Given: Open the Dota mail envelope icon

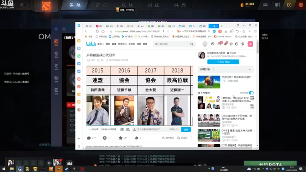Looking at the screenshot, I should tap(265, 5).
